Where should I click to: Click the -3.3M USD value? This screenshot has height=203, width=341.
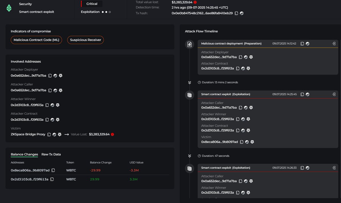click(134, 170)
